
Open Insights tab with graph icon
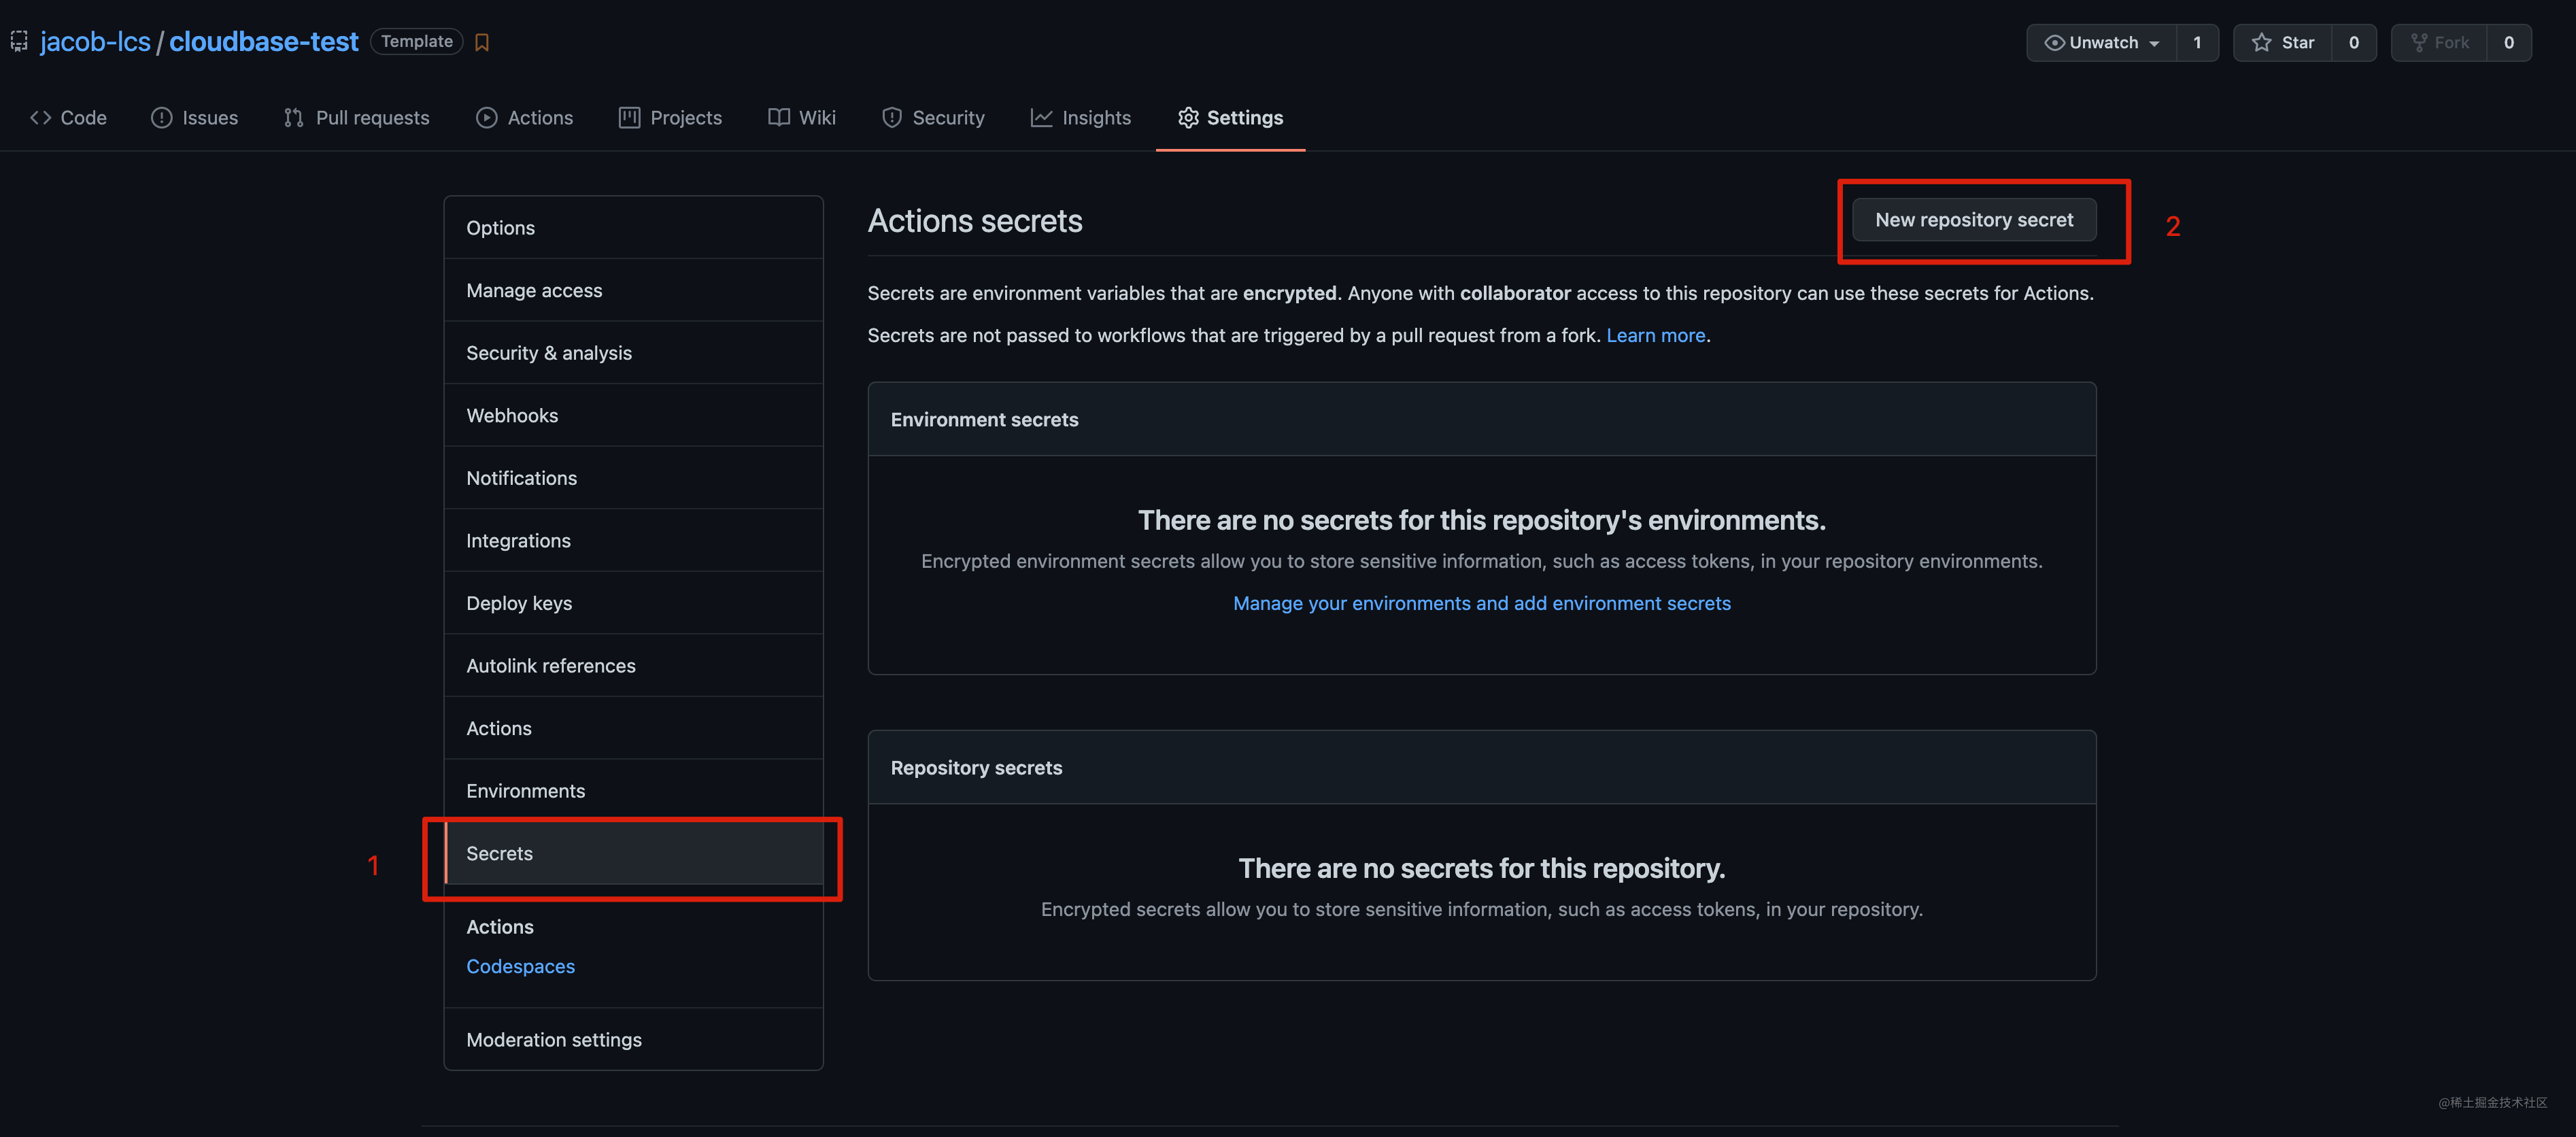[x=1081, y=118]
